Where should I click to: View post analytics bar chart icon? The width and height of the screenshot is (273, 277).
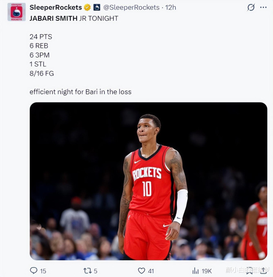coord(196,271)
